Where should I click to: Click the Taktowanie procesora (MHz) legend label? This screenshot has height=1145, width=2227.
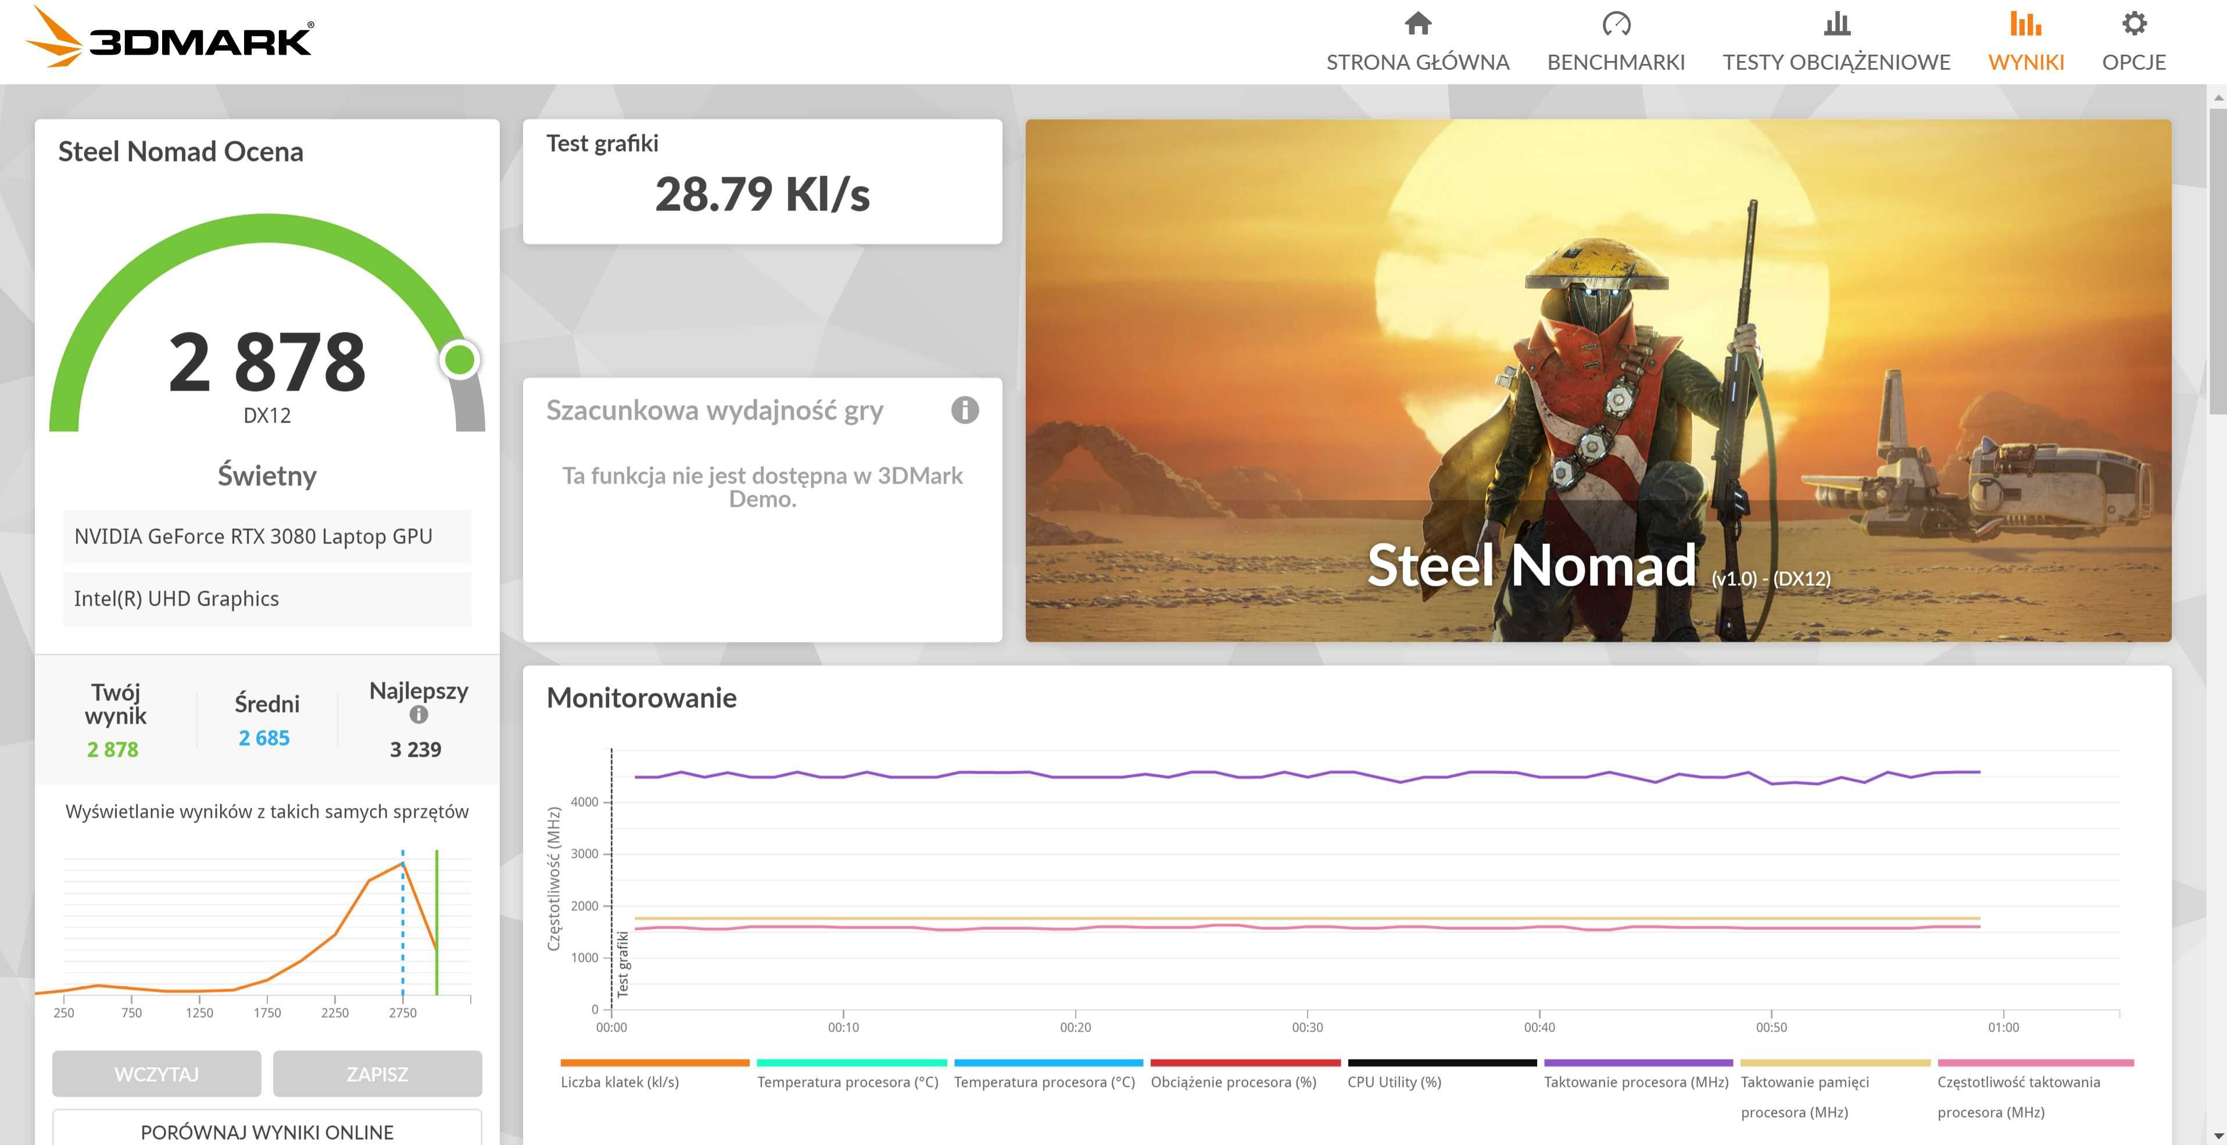click(1635, 1082)
